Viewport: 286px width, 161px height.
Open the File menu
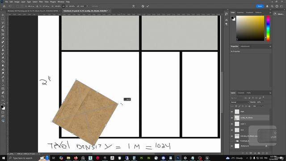pyautogui.click(x=6, y=2)
